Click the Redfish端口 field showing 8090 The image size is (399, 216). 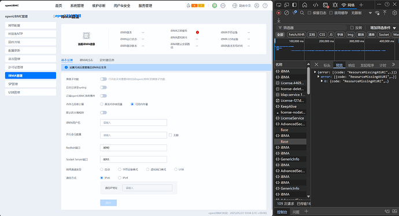click(x=134, y=148)
